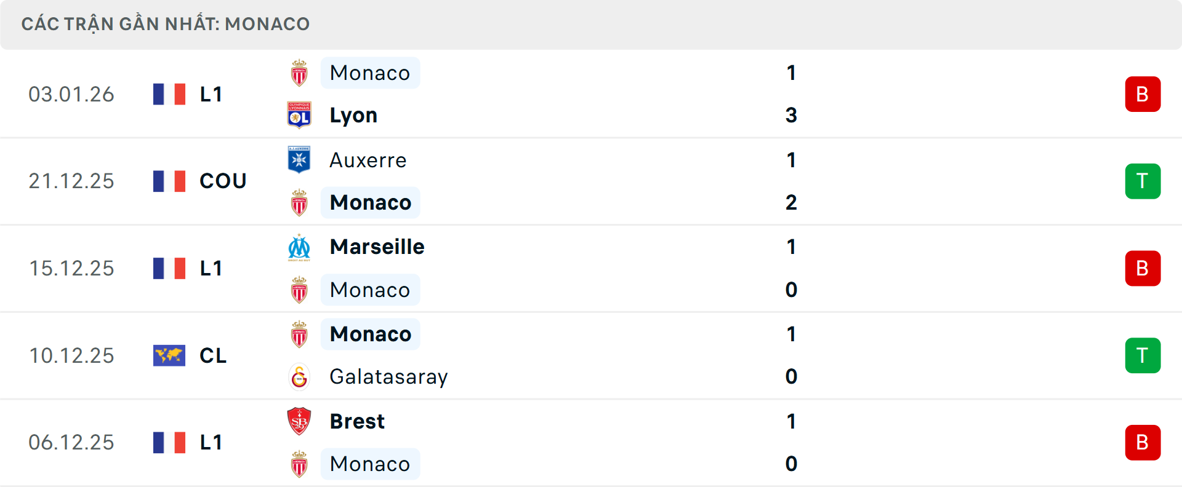Click the Brest club logo

pos(300,421)
